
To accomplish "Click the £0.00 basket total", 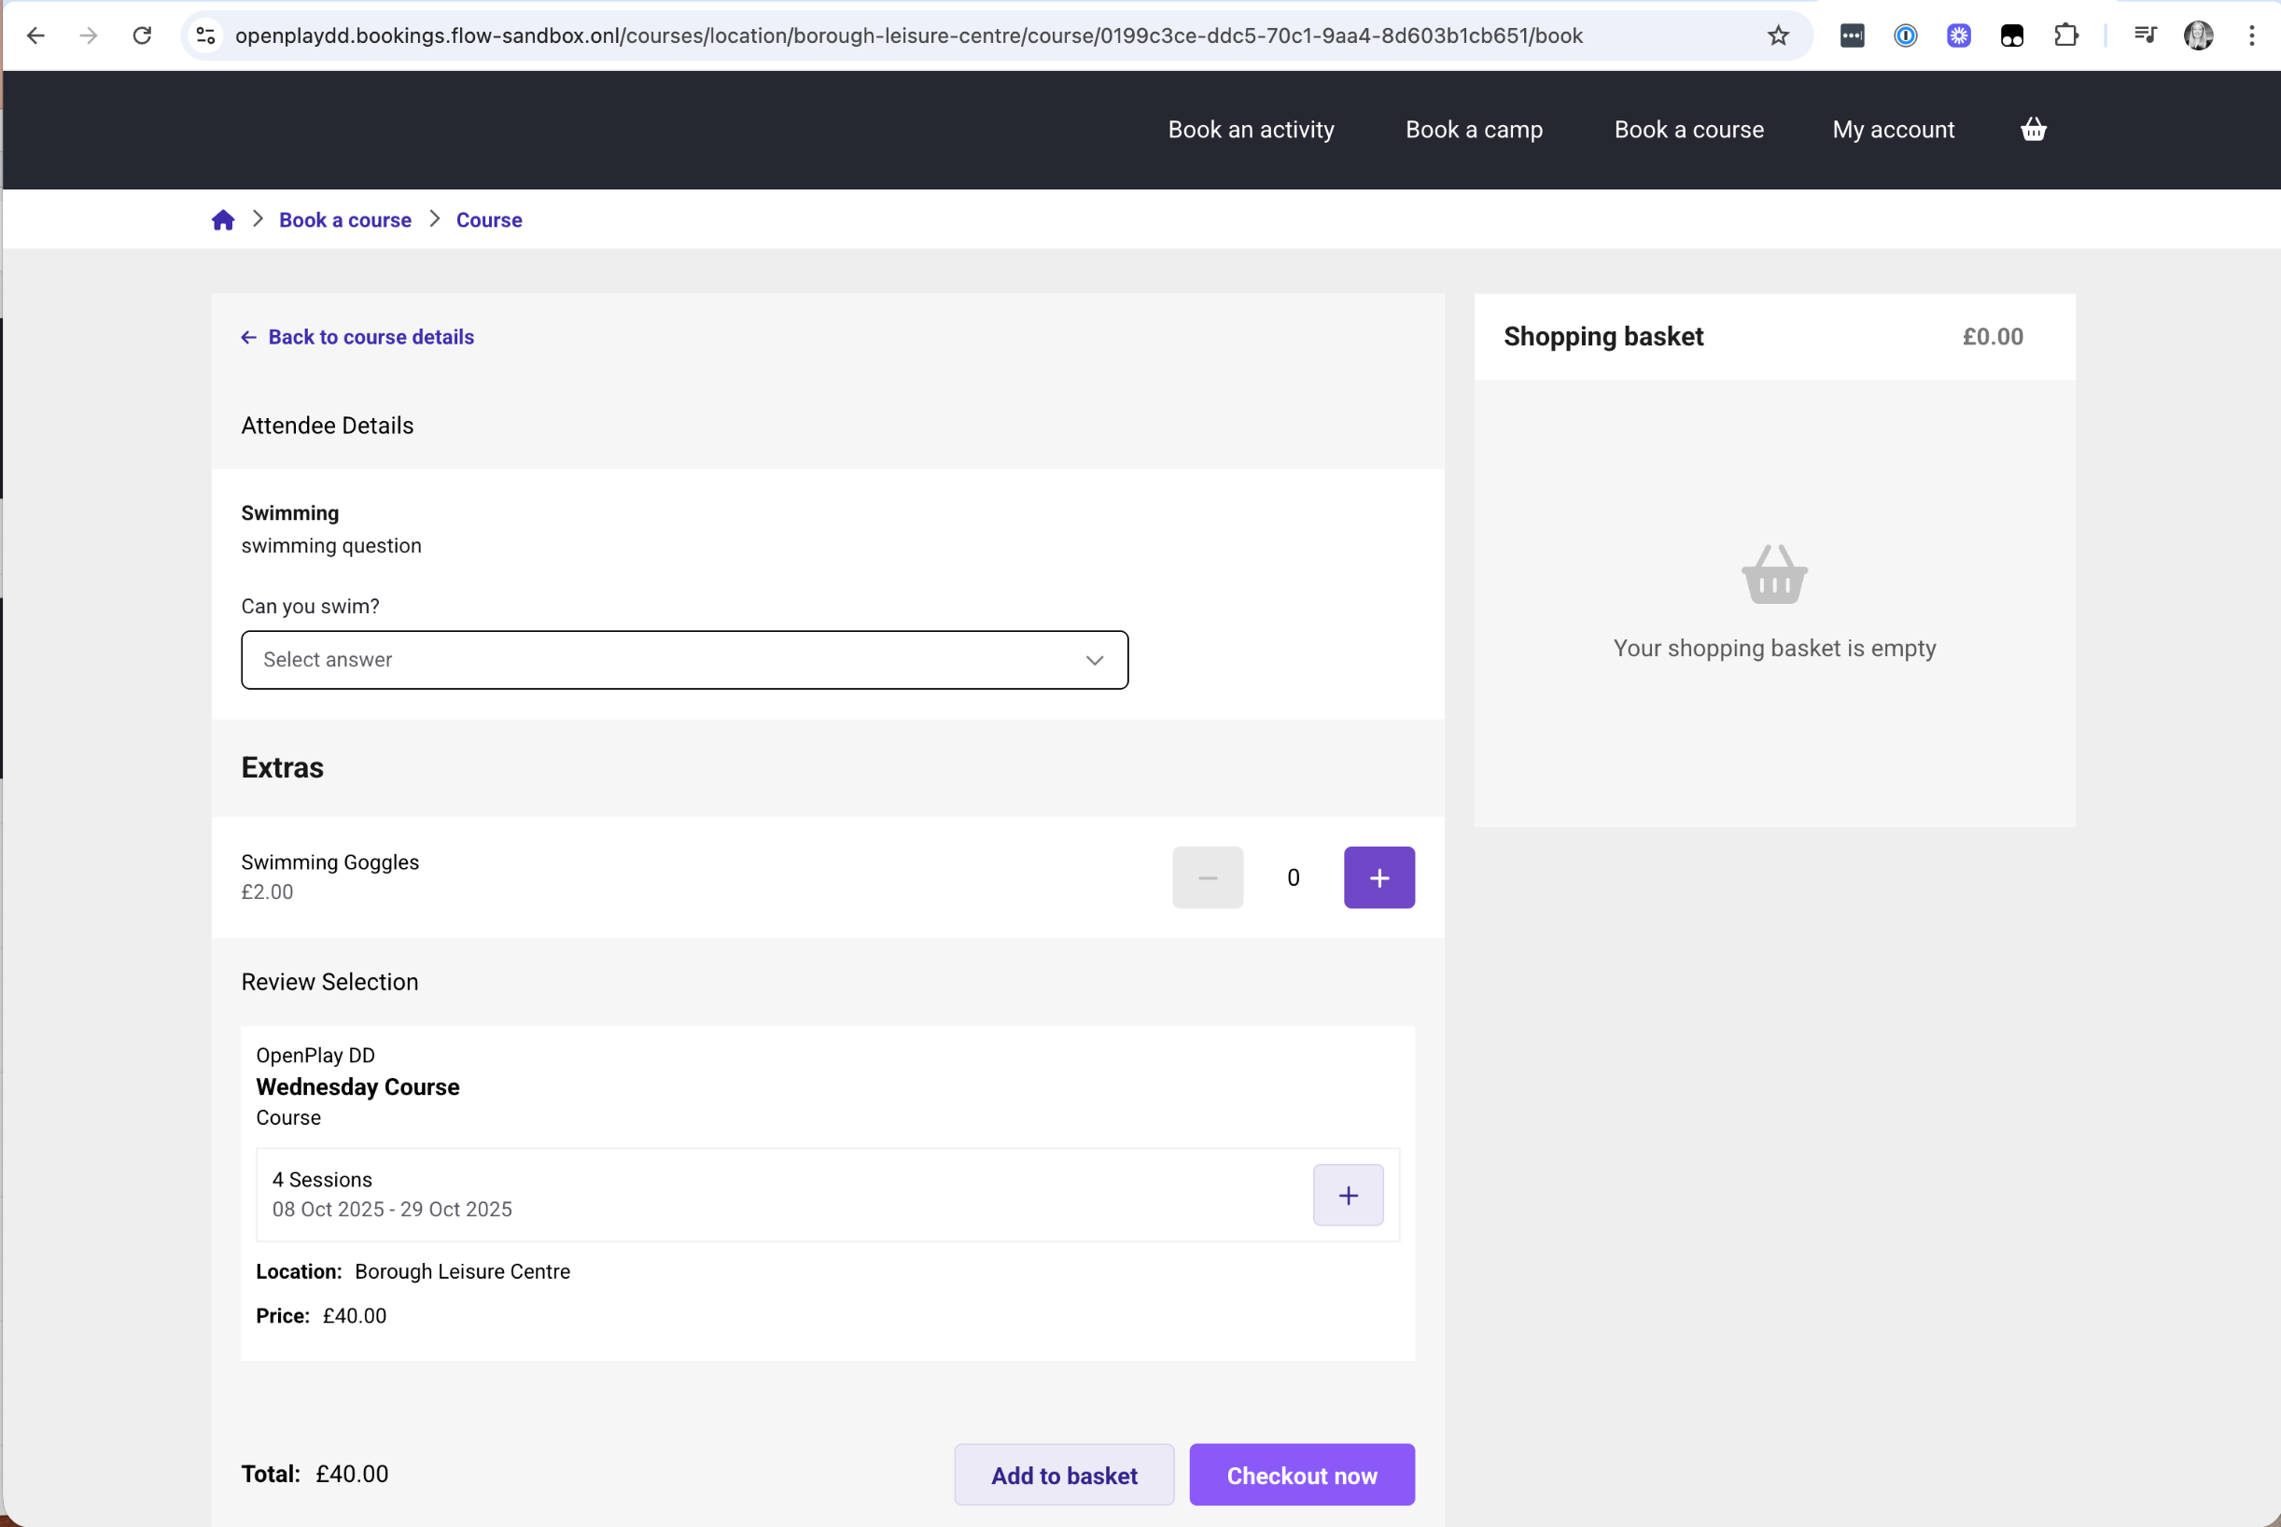I will click(1992, 337).
